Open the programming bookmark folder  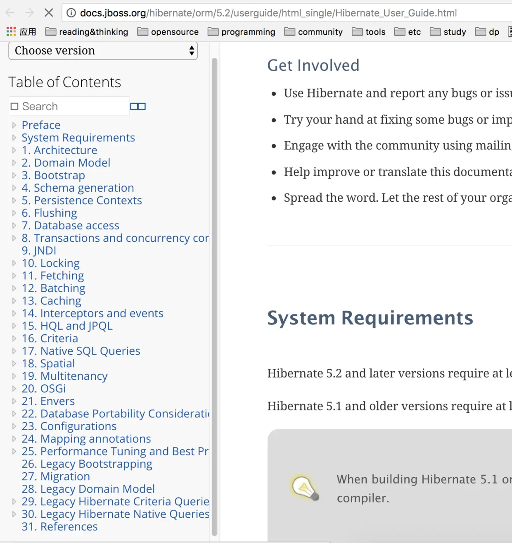[242, 32]
